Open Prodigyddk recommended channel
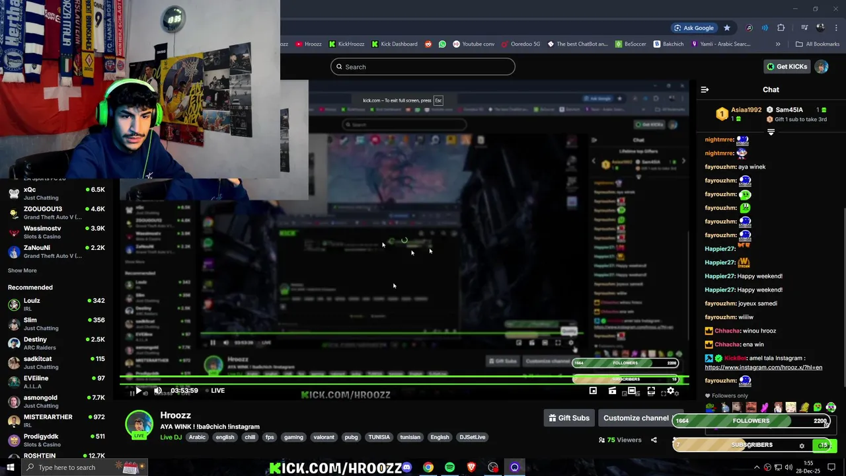Screen dimensions: 846x476 click(x=56, y=440)
